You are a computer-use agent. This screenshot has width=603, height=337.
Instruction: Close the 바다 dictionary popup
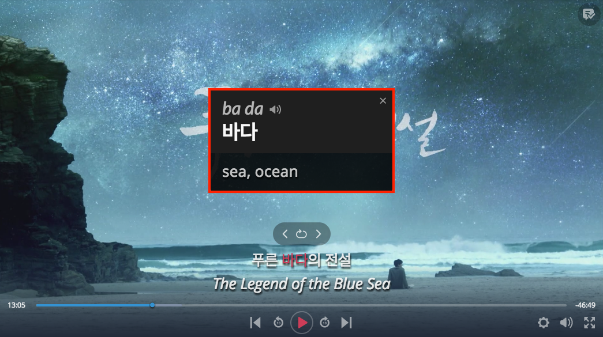click(383, 101)
